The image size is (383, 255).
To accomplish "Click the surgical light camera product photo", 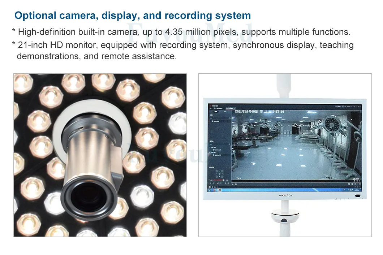I will [100, 155].
